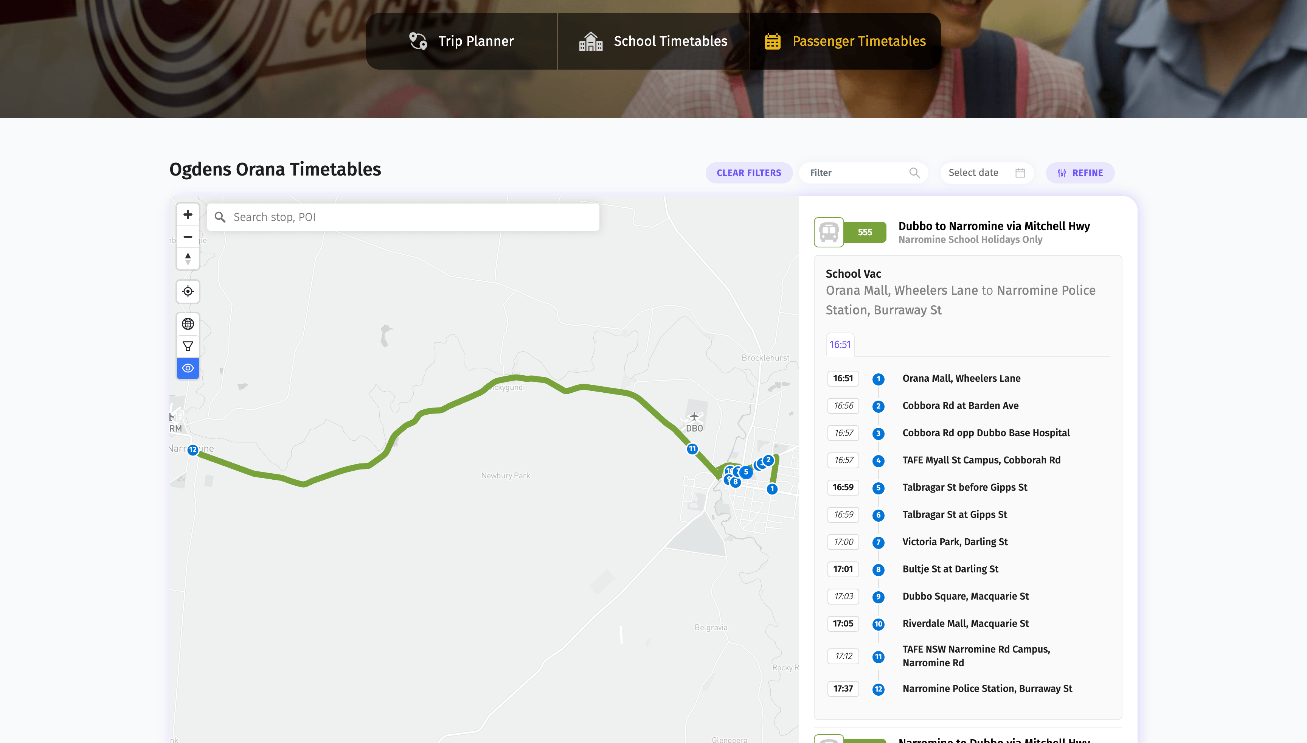
Task: Select Cobbora Rd opp Dubbo Base Hospital stop
Action: (x=986, y=433)
